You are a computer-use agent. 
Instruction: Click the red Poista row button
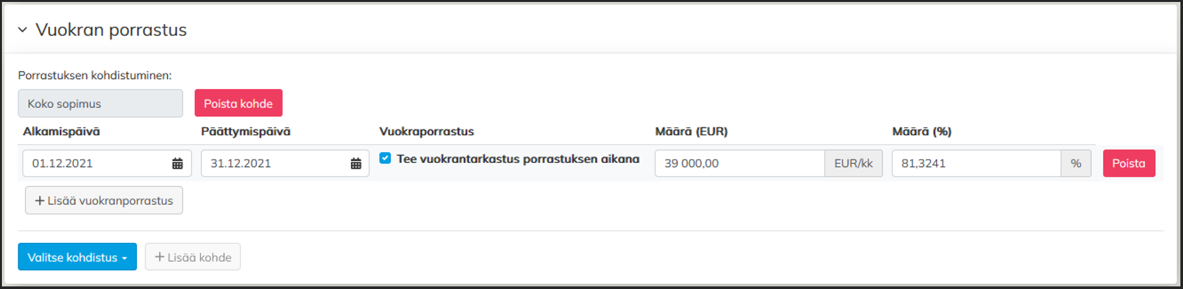pyautogui.click(x=1128, y=164)
